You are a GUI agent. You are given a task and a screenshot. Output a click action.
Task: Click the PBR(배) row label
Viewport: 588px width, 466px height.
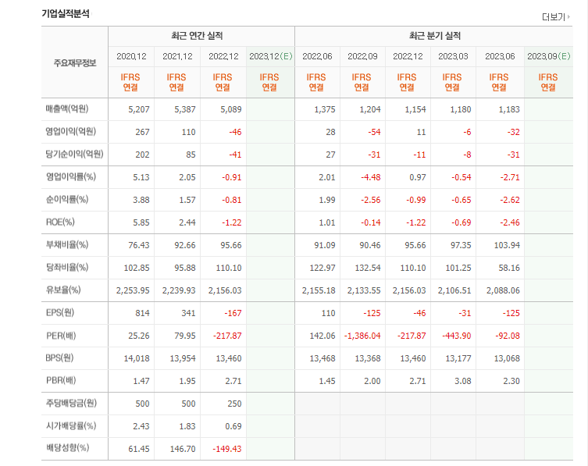pos(61,380)
